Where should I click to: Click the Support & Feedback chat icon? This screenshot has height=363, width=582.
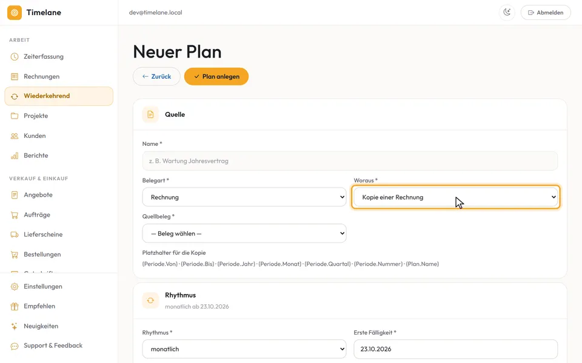coord(15,346)
